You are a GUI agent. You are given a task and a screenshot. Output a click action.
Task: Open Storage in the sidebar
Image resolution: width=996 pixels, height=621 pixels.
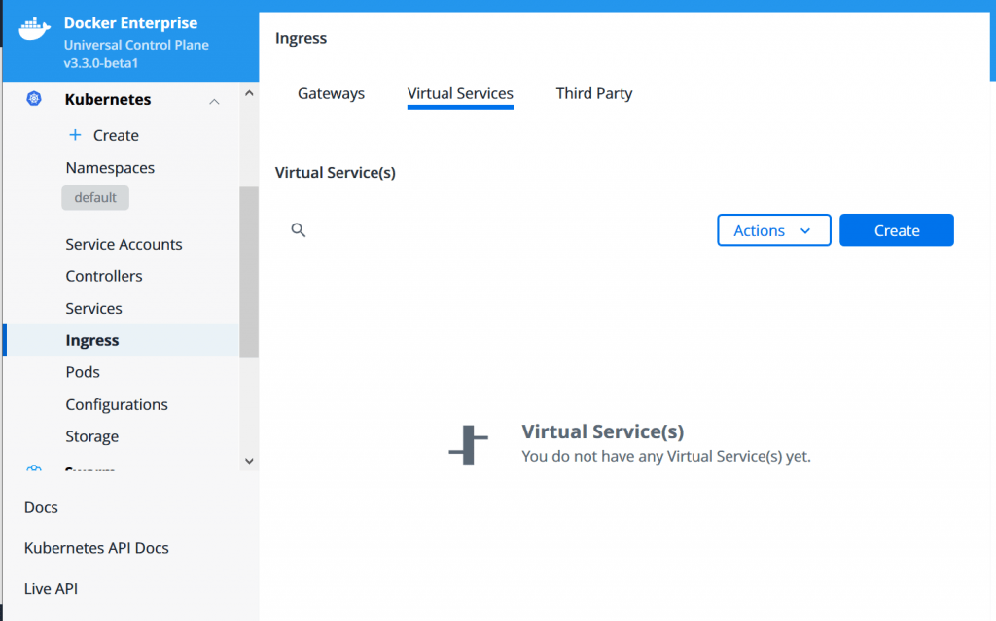pos(91,436)
